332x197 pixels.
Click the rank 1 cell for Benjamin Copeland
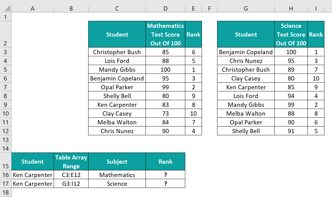point(316,52)
